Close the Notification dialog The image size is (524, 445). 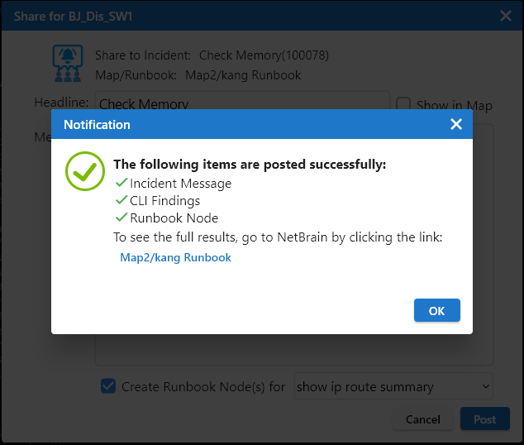coord(455,124)
